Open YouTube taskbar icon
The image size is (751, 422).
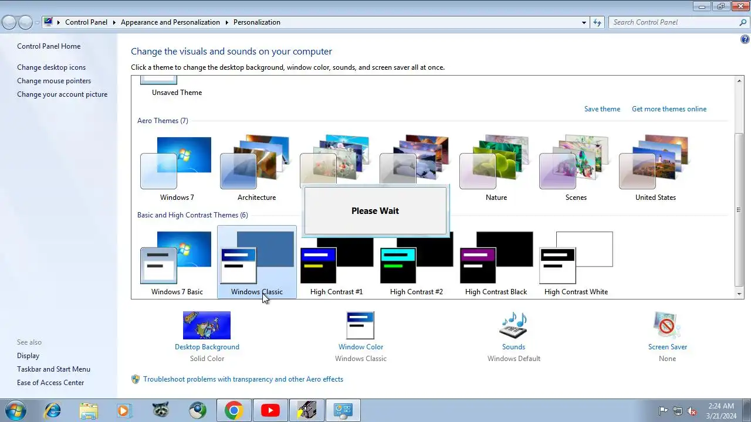coord(270,410)
